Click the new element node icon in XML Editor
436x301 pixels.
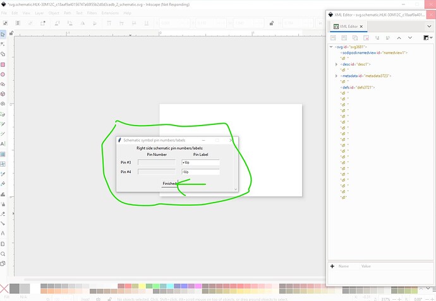(333, 38)
